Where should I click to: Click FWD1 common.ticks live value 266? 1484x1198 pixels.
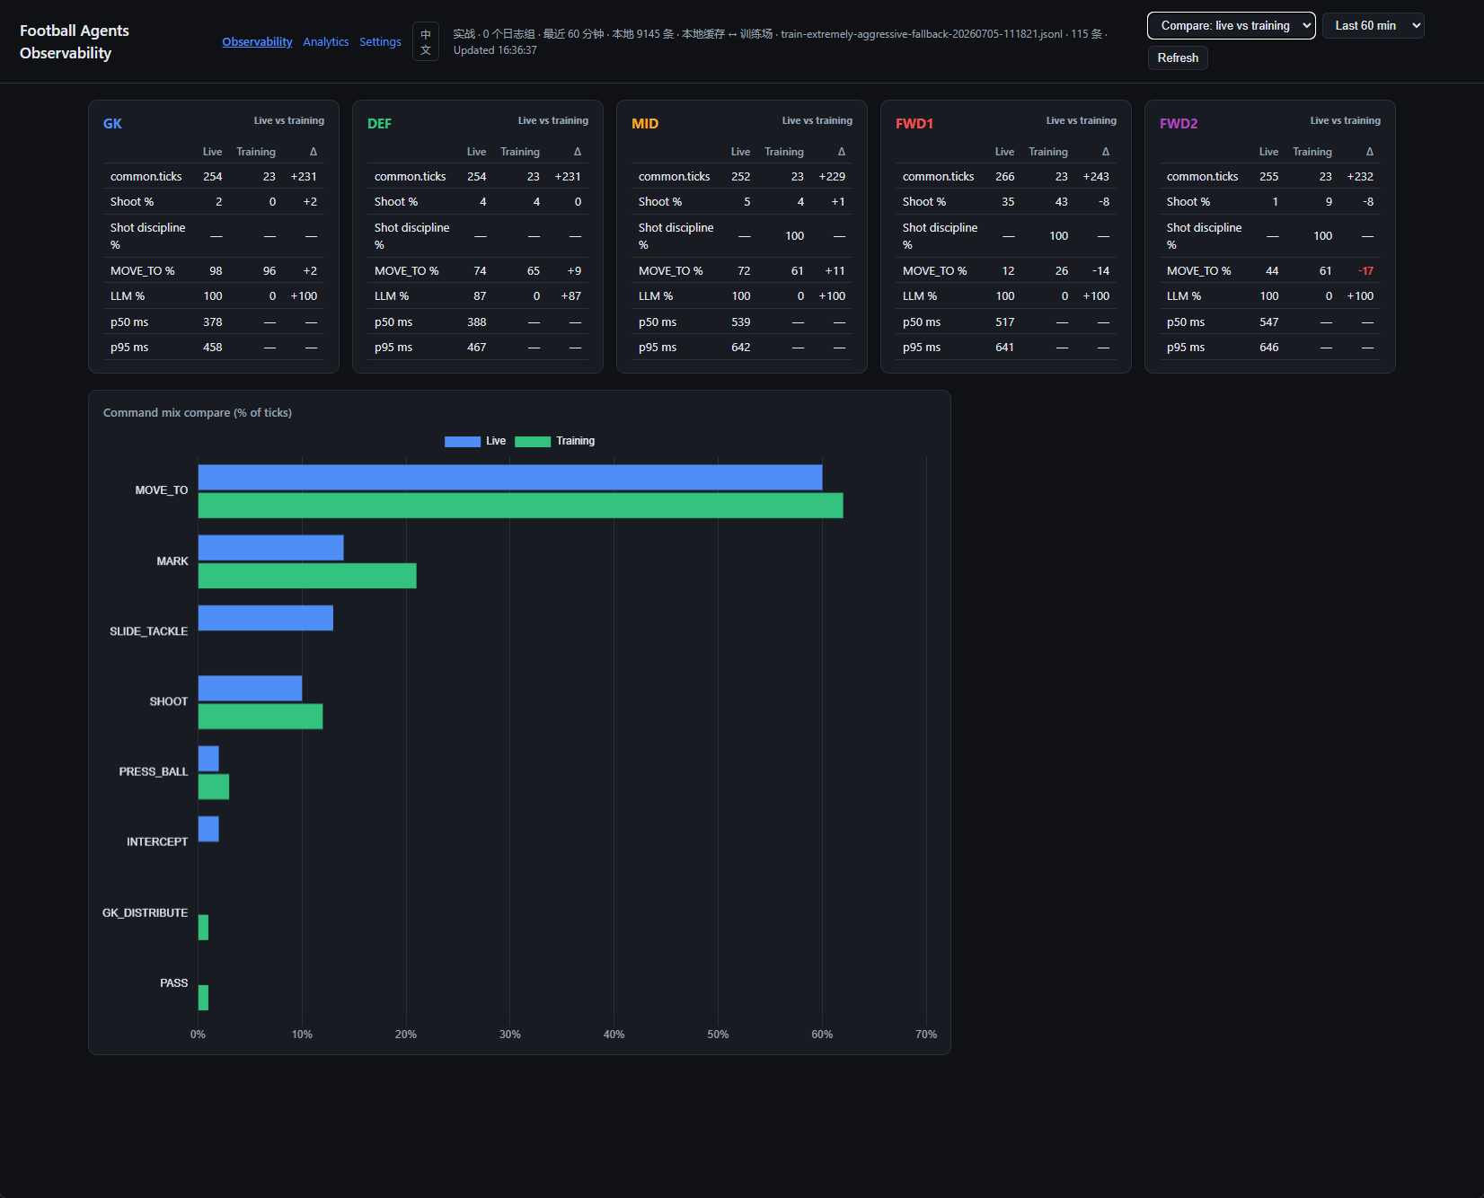click(x=1004, y=177)
